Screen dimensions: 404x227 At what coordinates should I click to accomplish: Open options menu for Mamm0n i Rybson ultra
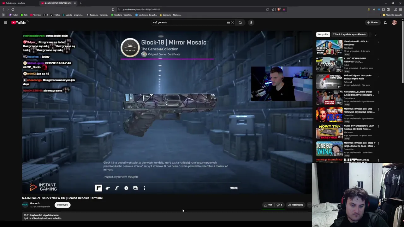point(378,109)
